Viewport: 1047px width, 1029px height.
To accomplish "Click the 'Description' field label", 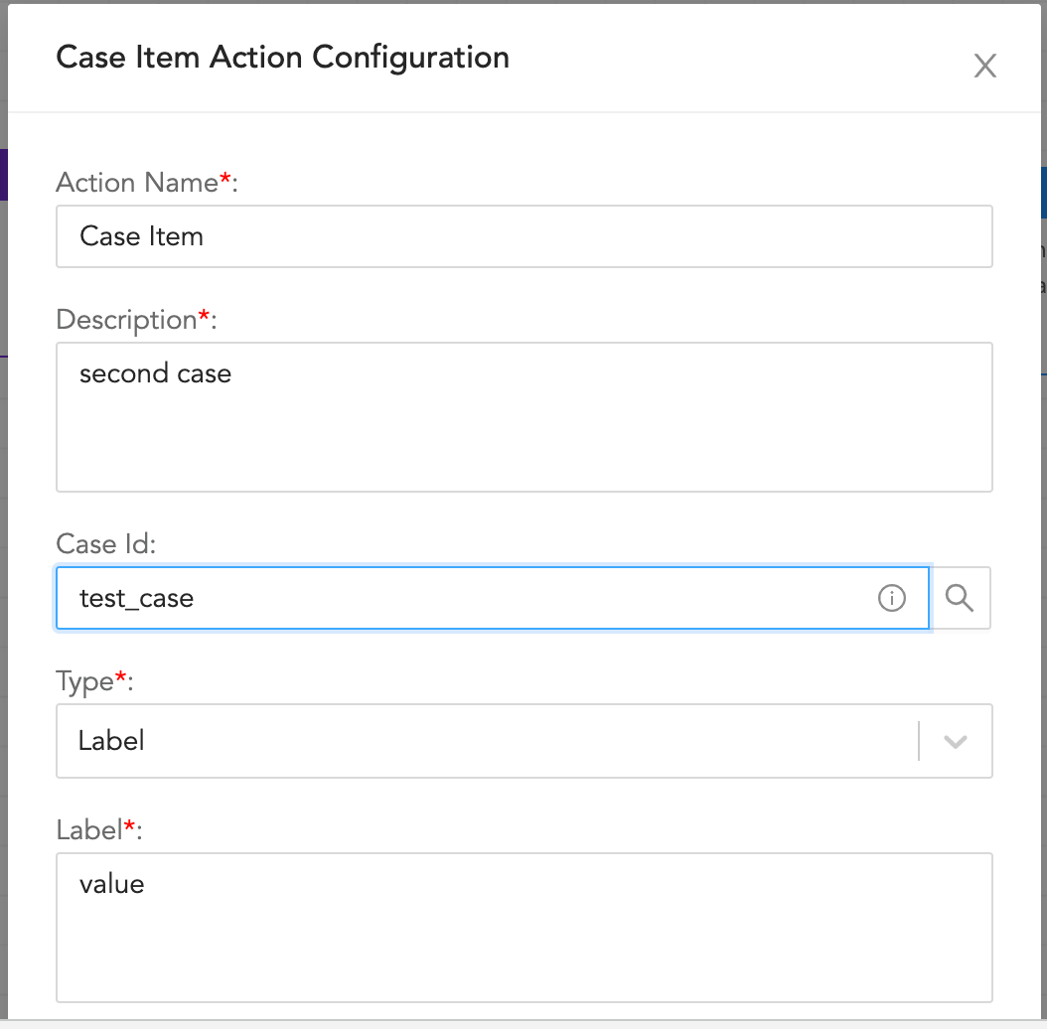I will [127, 320].
